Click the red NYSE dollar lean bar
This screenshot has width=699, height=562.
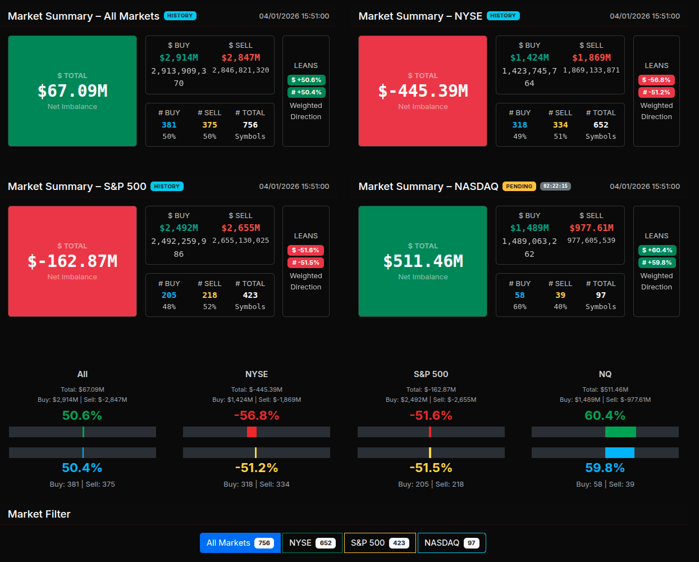click(252, 432)
